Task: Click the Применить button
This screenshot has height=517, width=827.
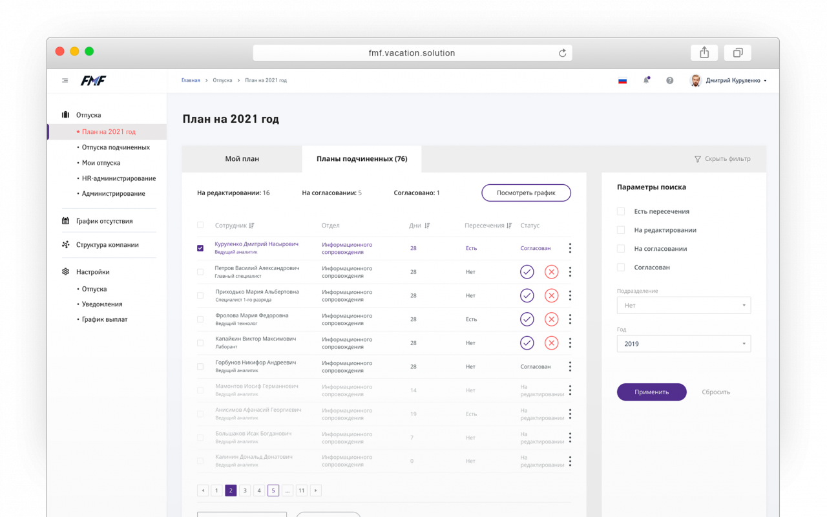Action: [651, 392]
